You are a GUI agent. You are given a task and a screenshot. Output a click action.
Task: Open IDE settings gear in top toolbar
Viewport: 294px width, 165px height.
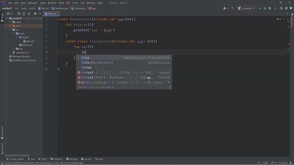click(x=286, y=8)
